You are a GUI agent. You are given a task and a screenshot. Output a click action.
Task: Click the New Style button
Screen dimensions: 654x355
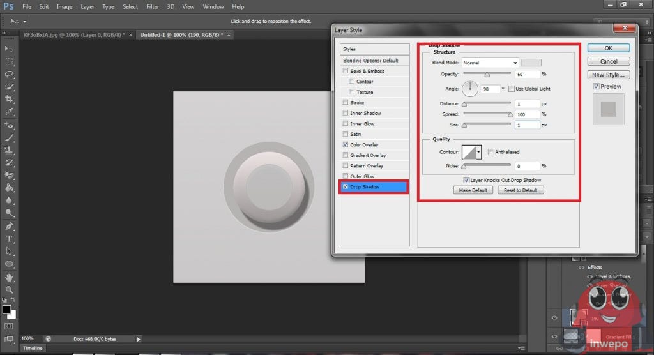tap(608, 75)
